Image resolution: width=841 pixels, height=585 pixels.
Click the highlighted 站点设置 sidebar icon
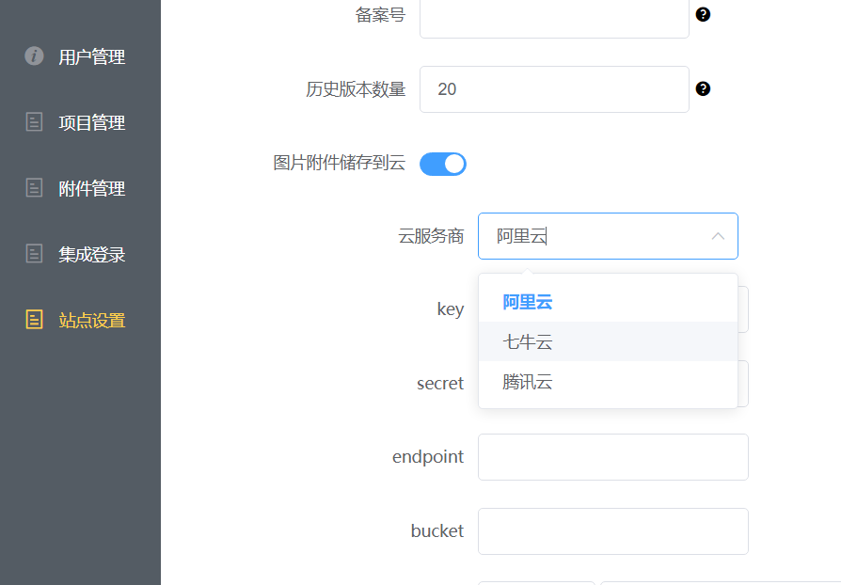[35, 320]
